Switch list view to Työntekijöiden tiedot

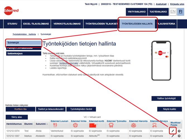[x=81, y=109]
